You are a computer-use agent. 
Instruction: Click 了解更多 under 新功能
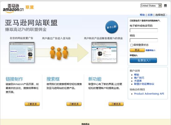click(x=116, y=104)
